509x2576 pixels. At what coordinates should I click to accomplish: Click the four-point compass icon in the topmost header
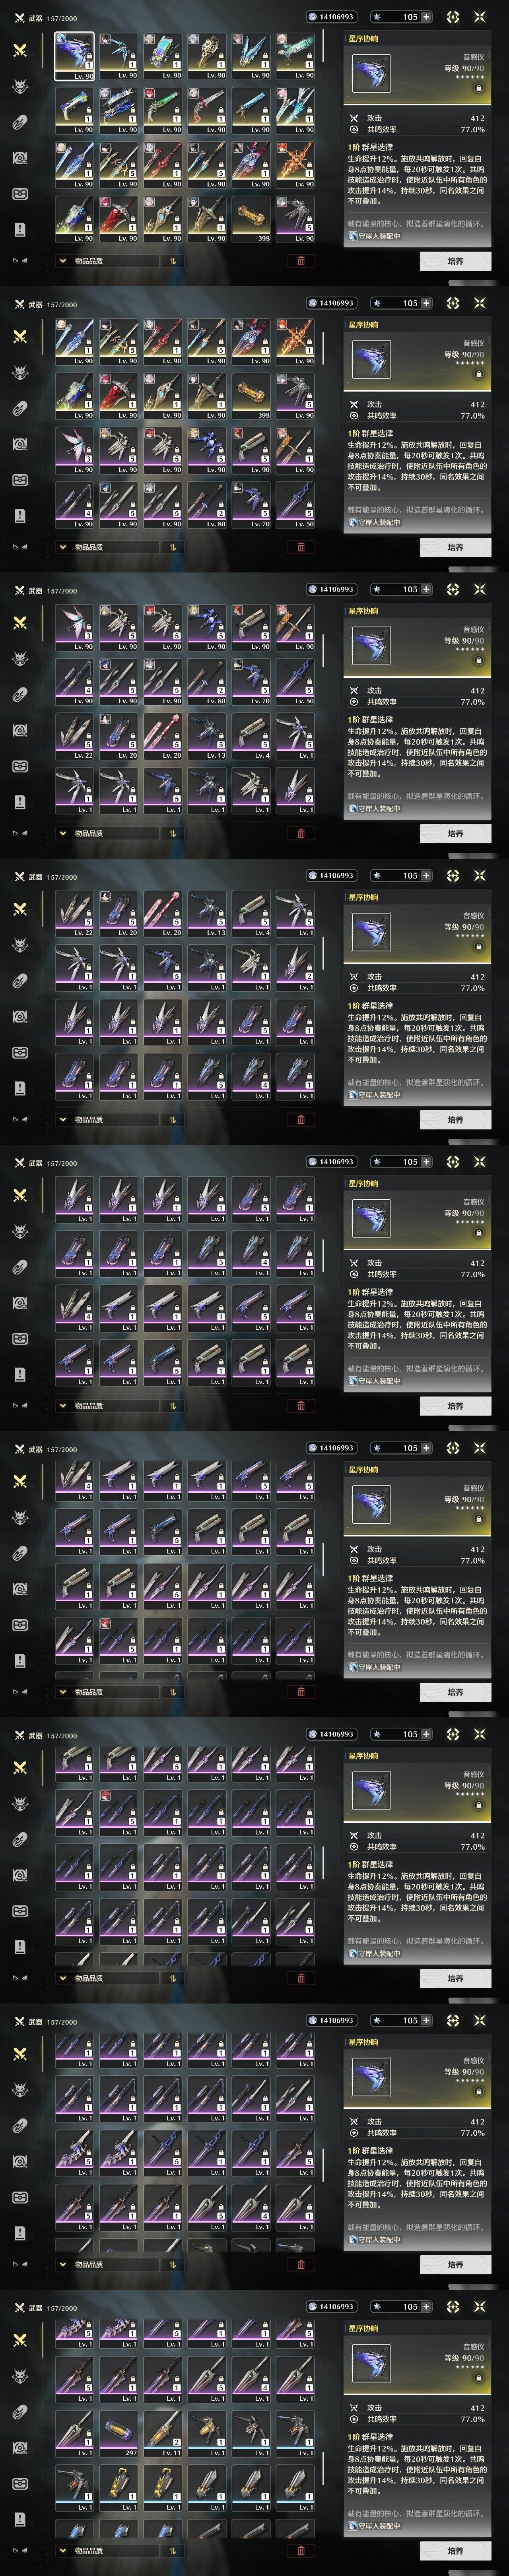click(453, 17)
